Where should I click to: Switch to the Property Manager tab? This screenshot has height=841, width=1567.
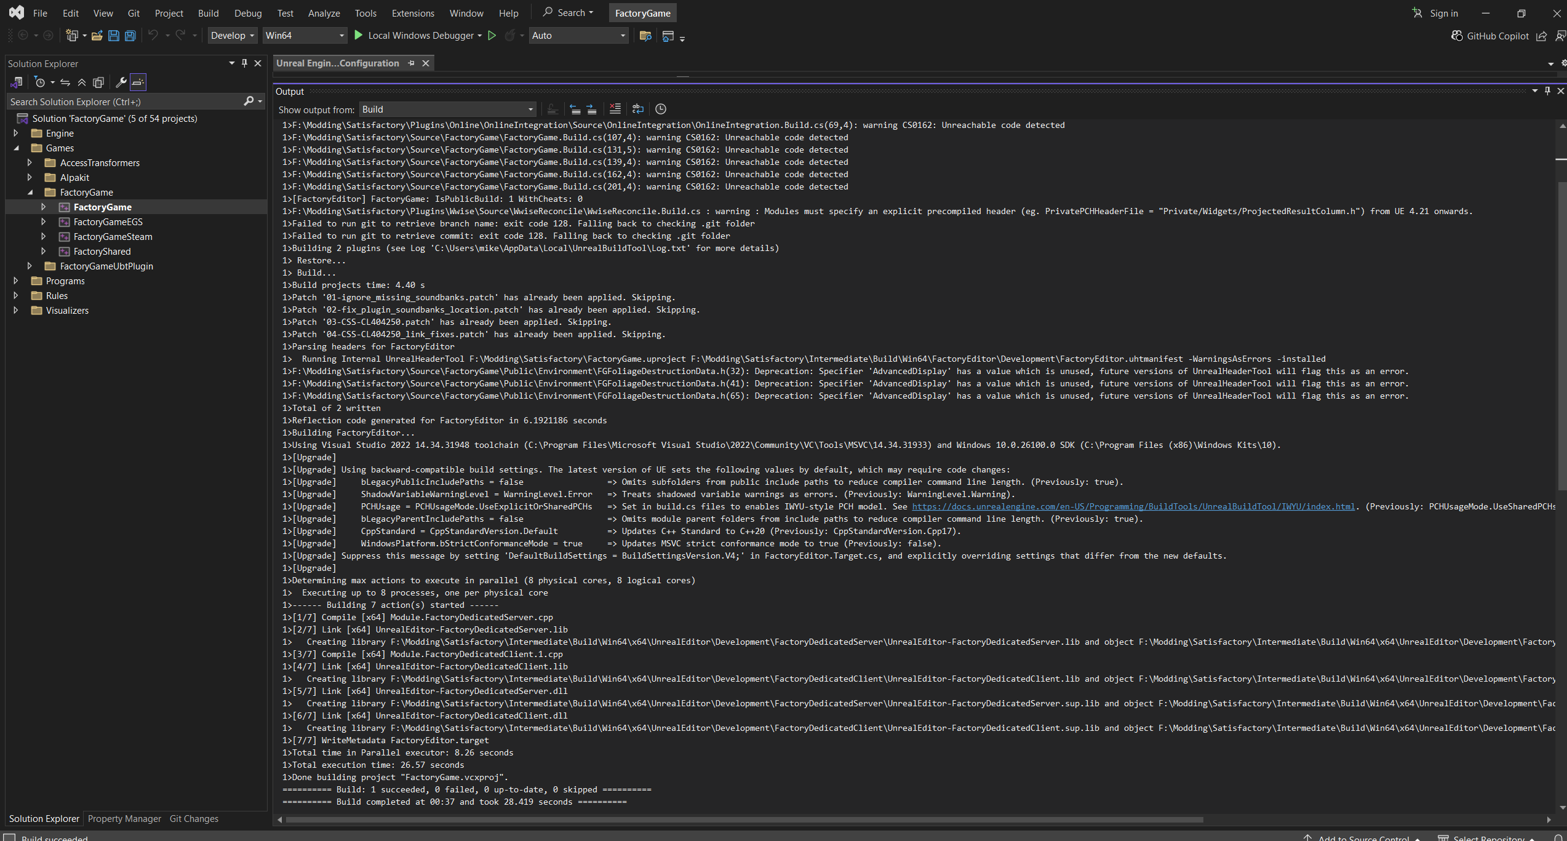pos(124,818)
